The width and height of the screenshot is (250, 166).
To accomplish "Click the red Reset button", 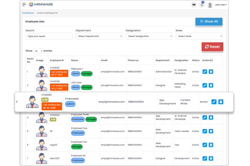I will click(x=212, y=47).
